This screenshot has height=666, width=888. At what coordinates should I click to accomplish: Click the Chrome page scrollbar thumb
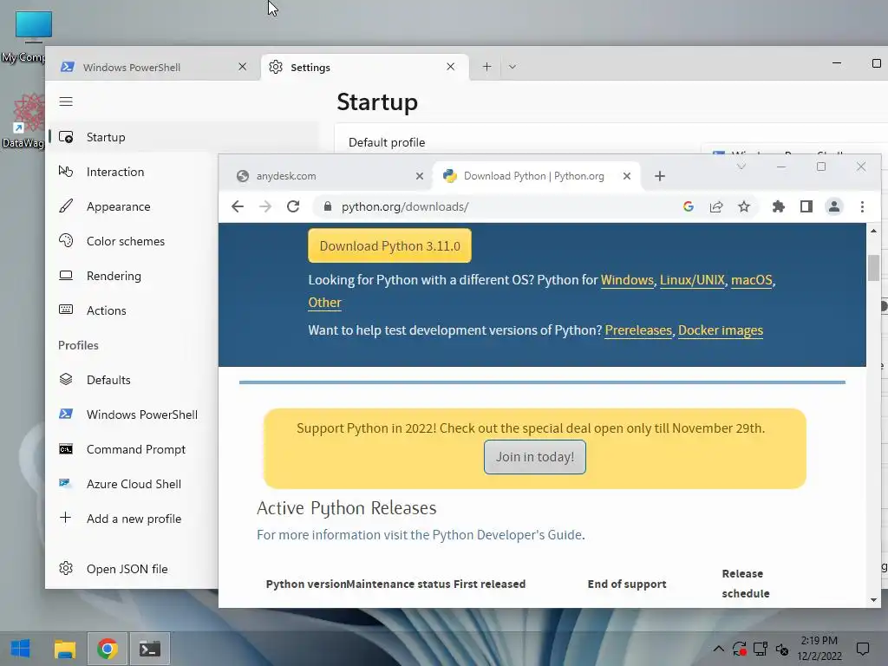pos(872,267)
